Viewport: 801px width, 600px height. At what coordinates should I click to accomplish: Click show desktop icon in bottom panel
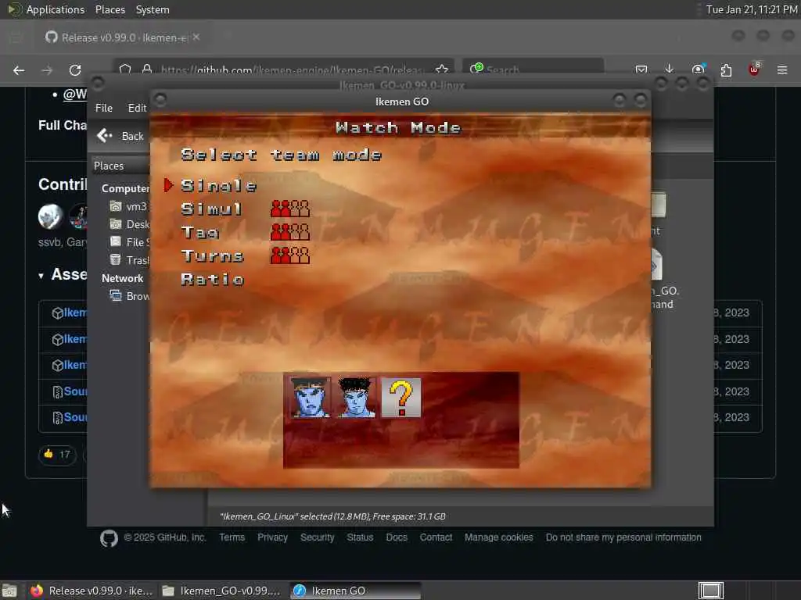pos(9,591)
